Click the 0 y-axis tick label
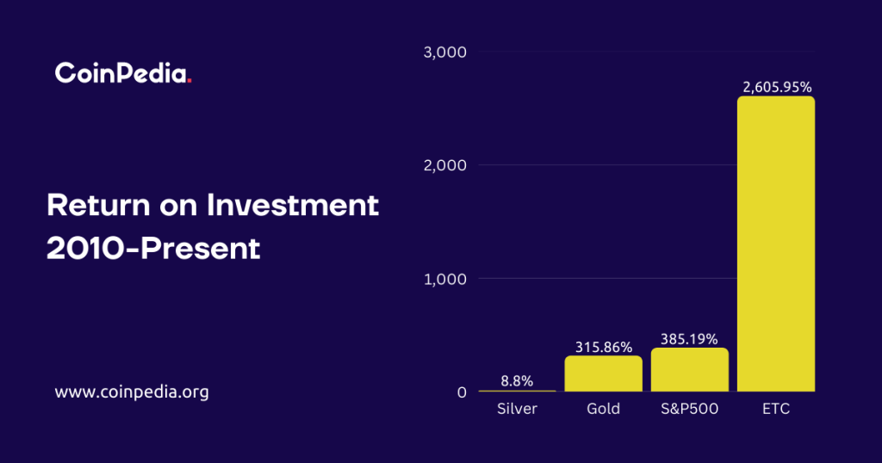Viewport: 882px width, 463px height. click(462, 392)
